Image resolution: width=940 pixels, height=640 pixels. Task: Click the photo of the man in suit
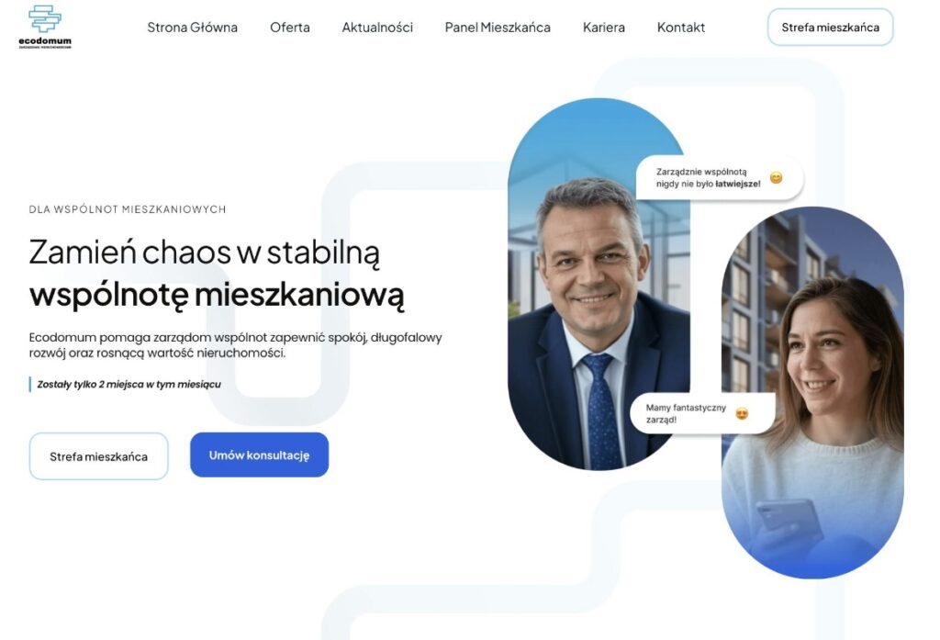pyautogui.click(x=599, y=285)
